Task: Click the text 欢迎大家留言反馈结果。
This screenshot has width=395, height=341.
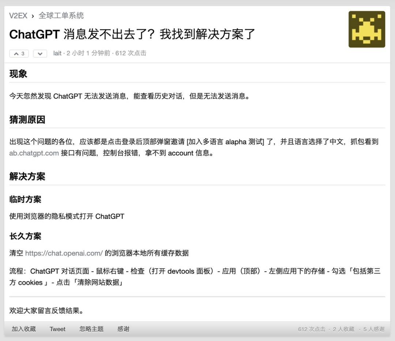Action: (46, 311)
